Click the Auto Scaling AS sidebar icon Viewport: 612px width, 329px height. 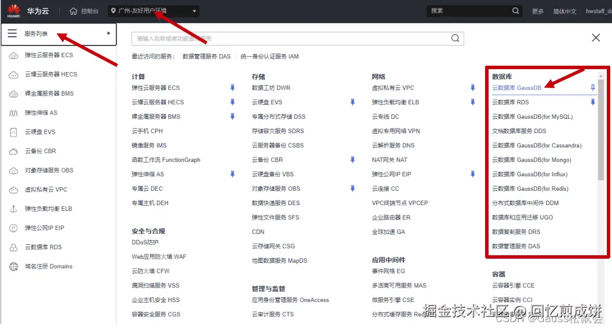point(14,113)
